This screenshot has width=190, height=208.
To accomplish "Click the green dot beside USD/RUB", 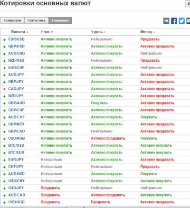I will tap(4, 139).
